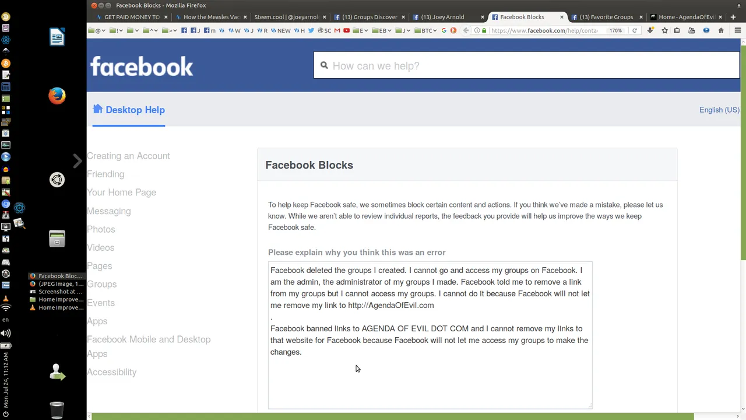Image resolution: width=746 pixels, height=420 pixels.
Task: Open the Gmail bookmark icon
Action: (337, 30)
